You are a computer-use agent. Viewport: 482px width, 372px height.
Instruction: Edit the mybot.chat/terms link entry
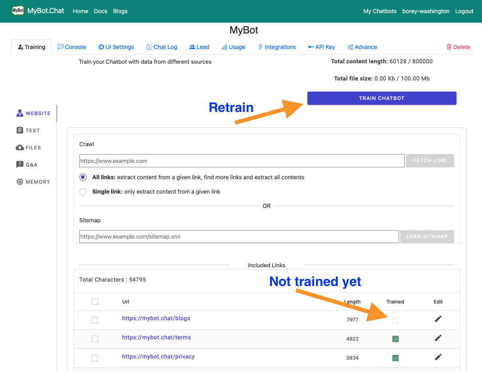point(438,338)
